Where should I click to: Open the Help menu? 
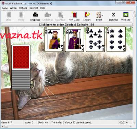(42, 8)
